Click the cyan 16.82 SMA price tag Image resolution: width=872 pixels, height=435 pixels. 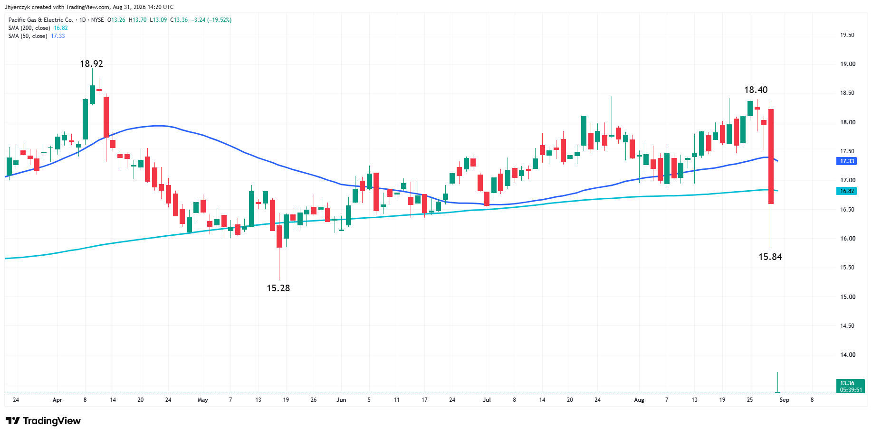tap(847, 191)
